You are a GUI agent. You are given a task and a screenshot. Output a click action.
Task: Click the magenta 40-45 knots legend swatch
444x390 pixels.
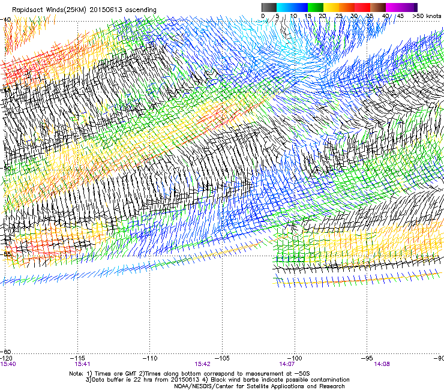[x=394, y=7]
